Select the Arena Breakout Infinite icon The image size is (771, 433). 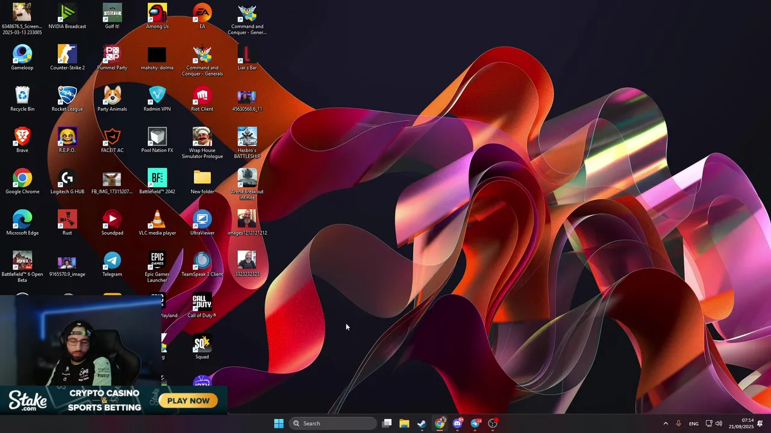(247, 185)
